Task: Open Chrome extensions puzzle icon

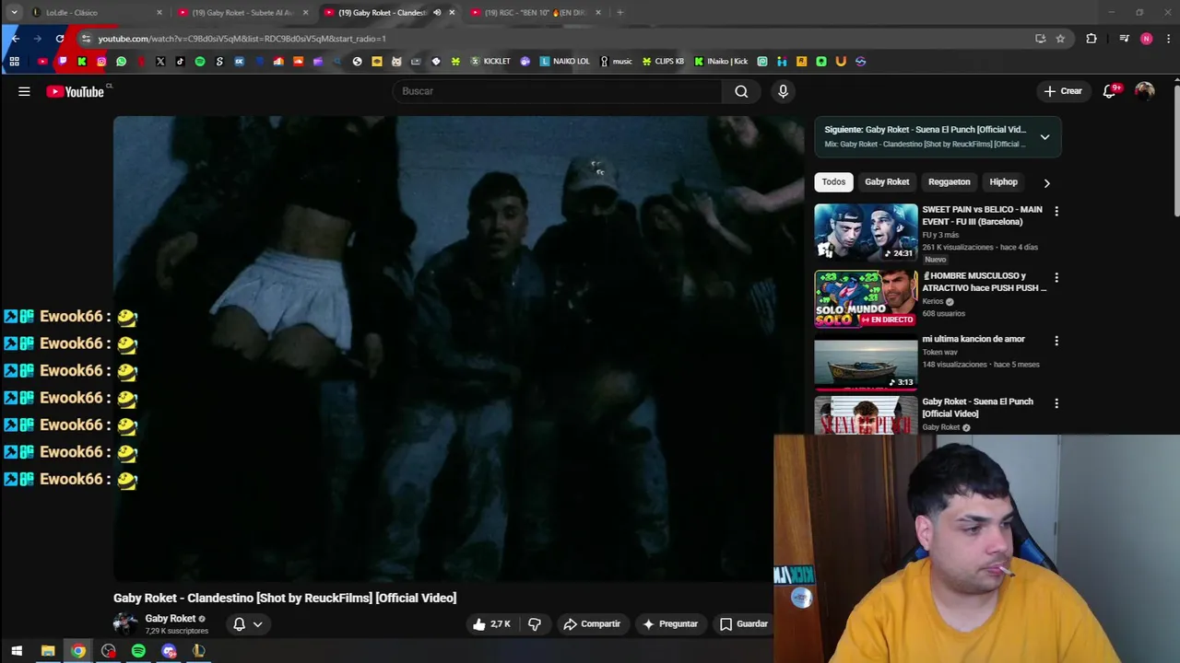Action: click(x=1091, y=39)
